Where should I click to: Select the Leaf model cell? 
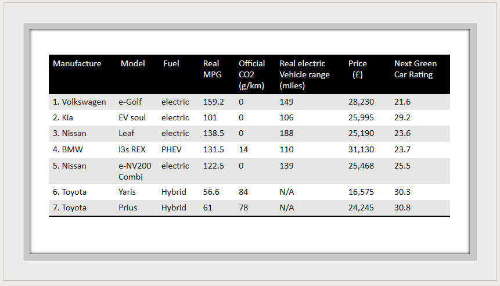(126, 133)
